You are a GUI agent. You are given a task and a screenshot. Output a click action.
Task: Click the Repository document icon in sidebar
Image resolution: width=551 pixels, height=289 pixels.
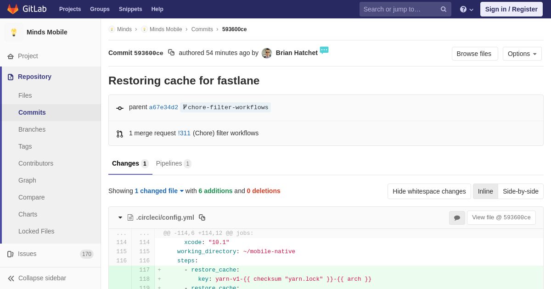pos(11,77)
